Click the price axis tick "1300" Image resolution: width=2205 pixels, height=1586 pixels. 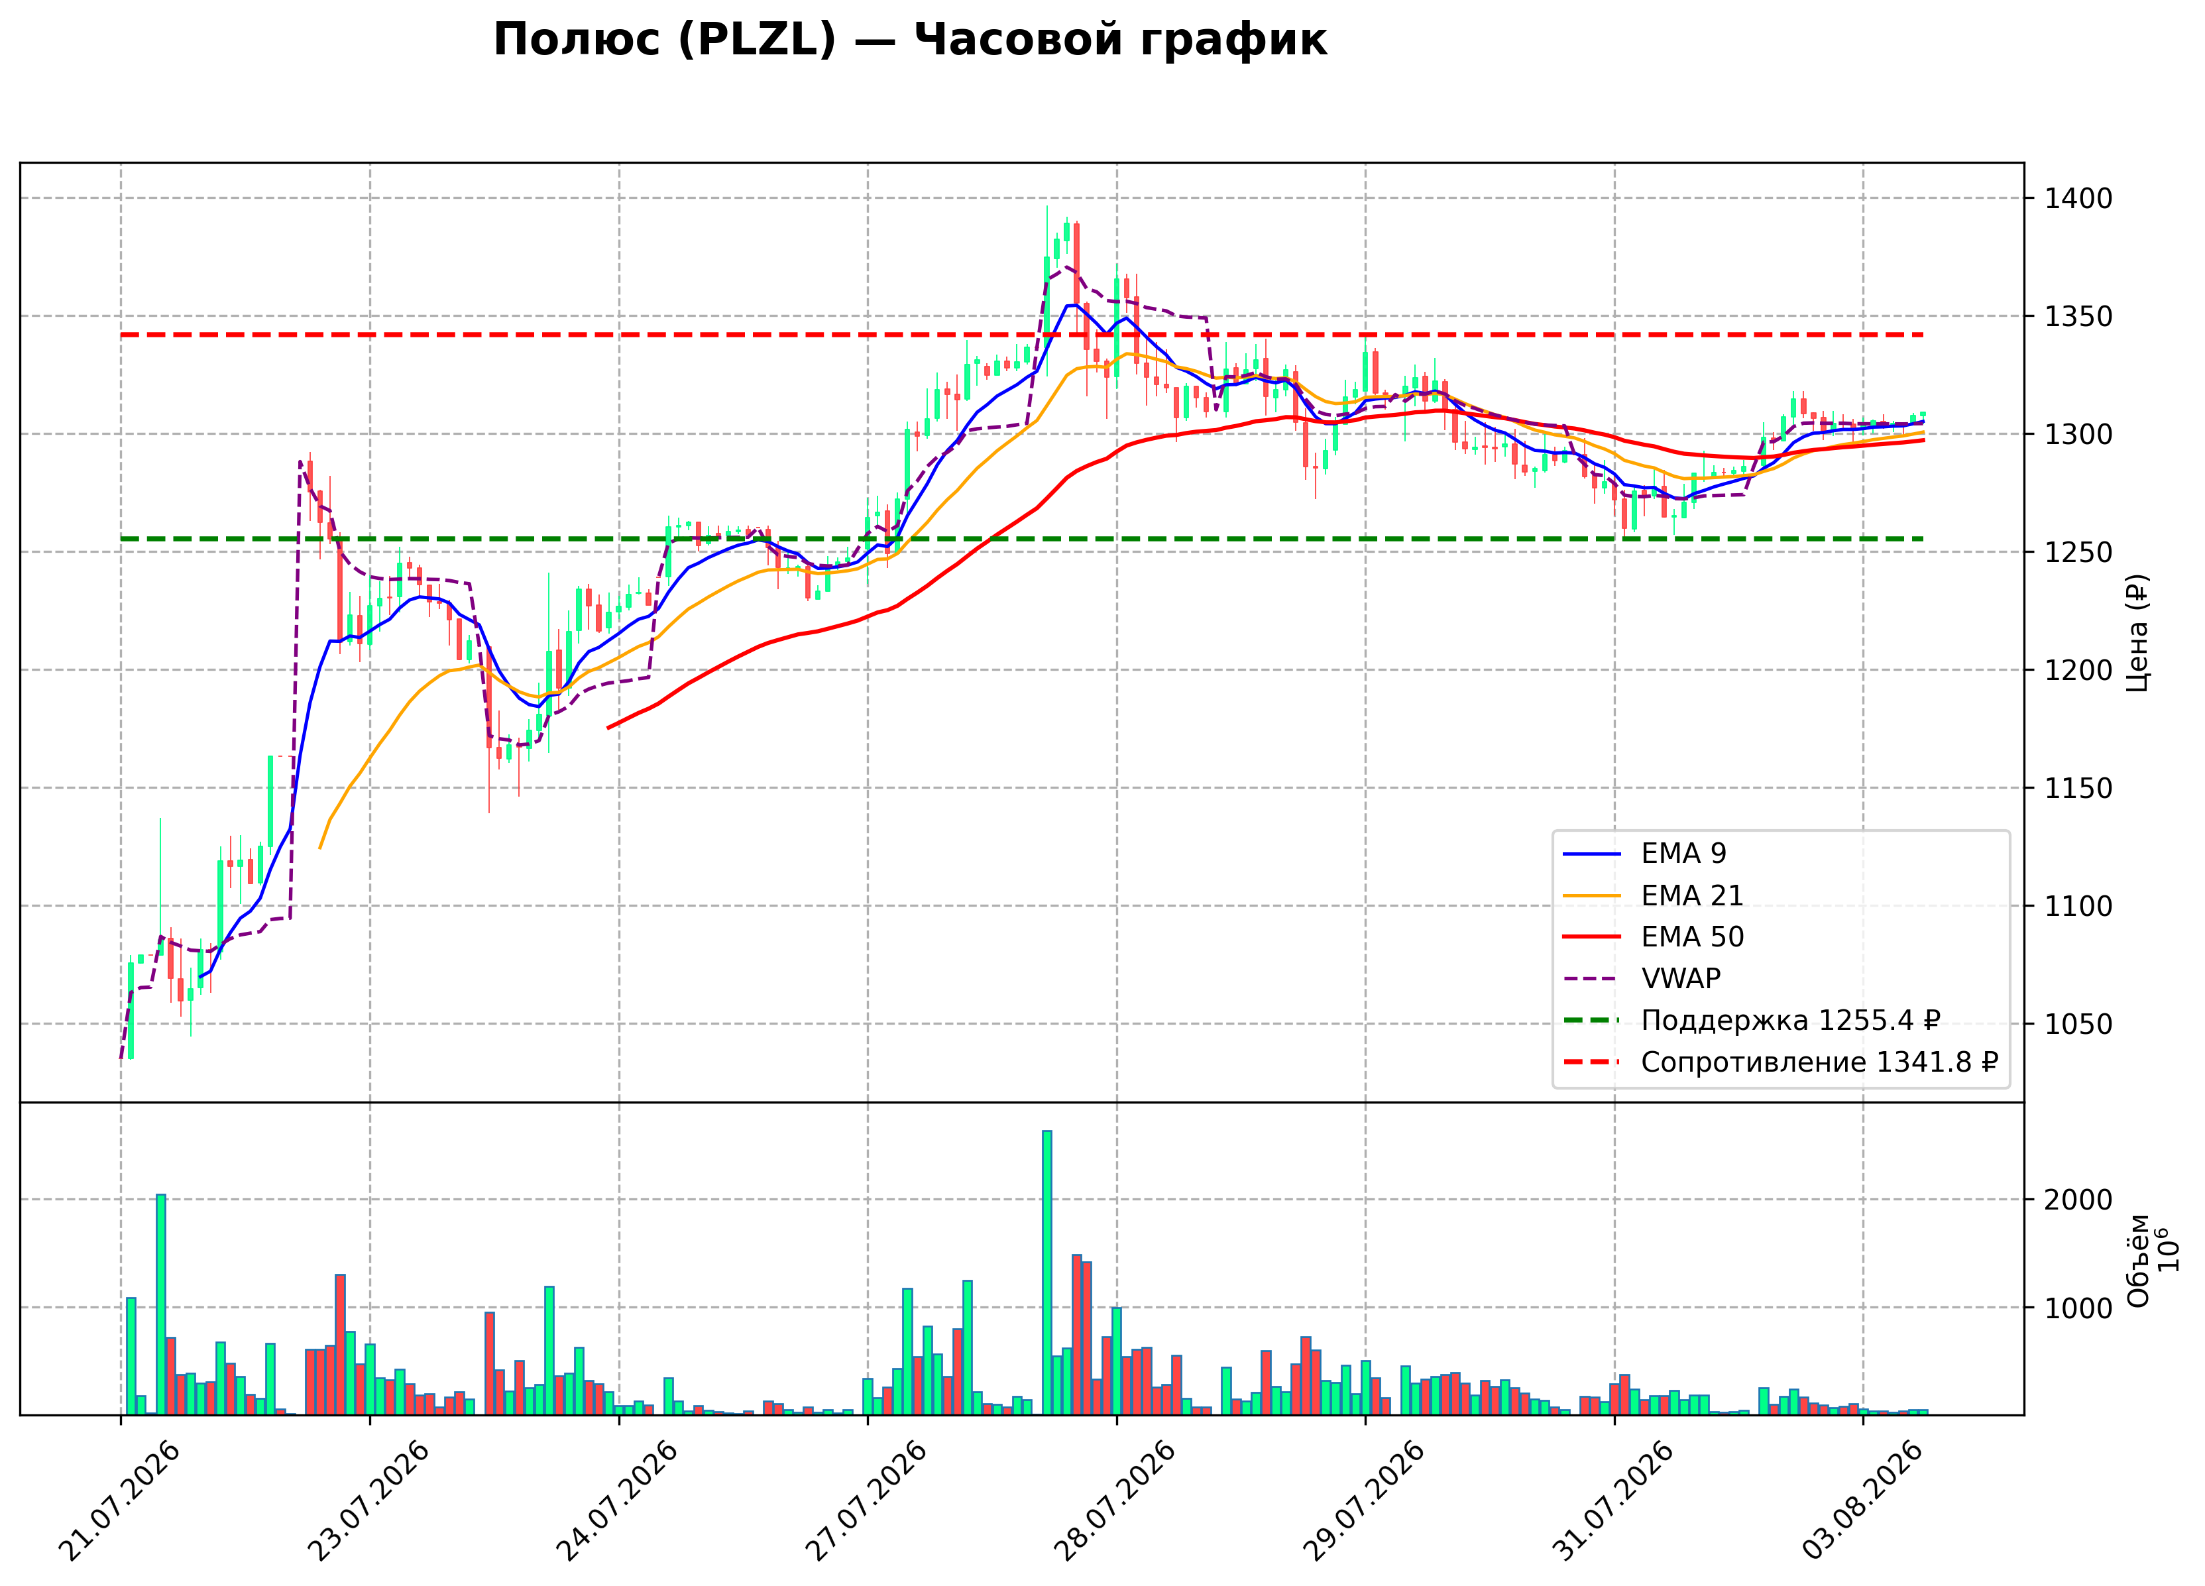[x=2078, y=435]
